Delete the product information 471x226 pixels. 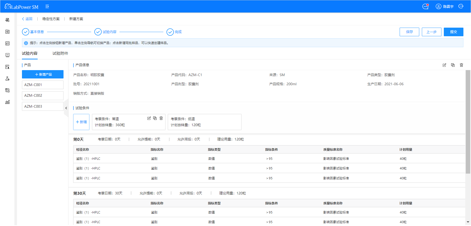point(462,65)
